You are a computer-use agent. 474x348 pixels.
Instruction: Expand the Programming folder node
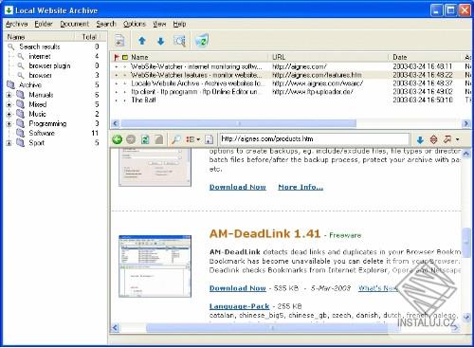[x=9, y=123]
